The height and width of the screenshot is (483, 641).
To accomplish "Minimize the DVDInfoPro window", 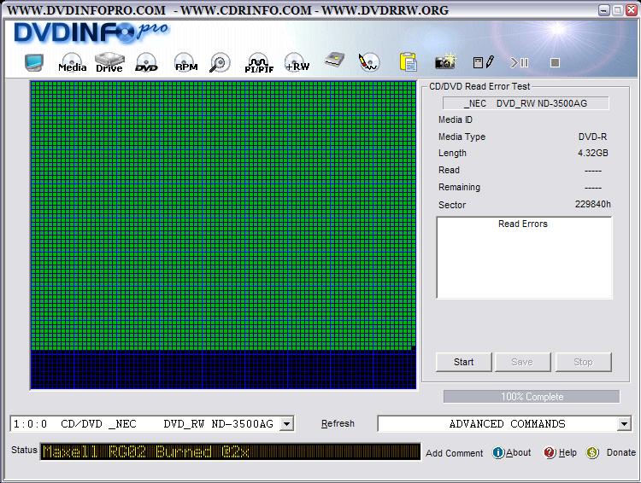I will (x=603, y=9).
